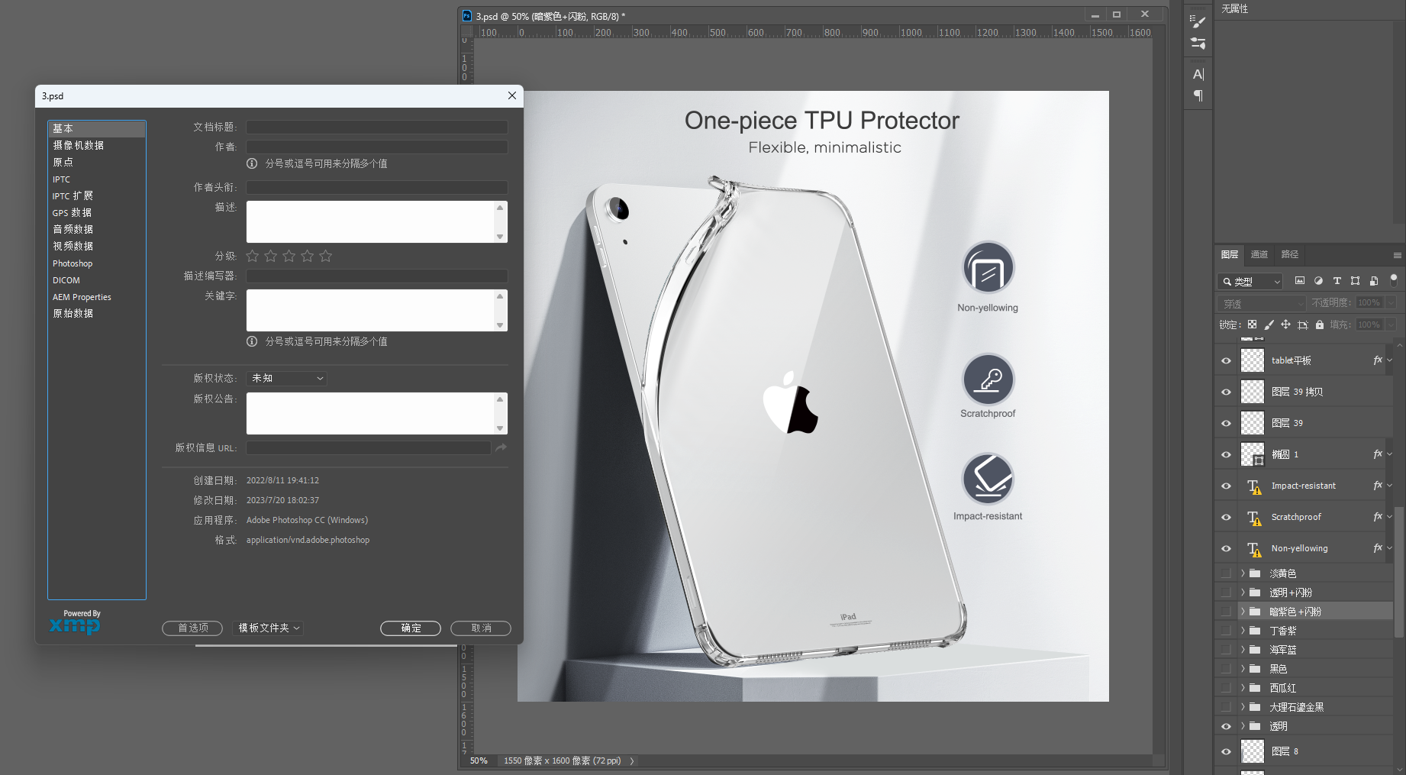Open the 版权状态 dropdown showing 未知
Screen dimensions: 1406x775
coord(287,378)
